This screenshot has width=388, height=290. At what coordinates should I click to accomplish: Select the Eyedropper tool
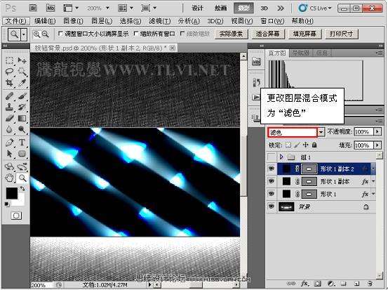click(x=22, y=82)
